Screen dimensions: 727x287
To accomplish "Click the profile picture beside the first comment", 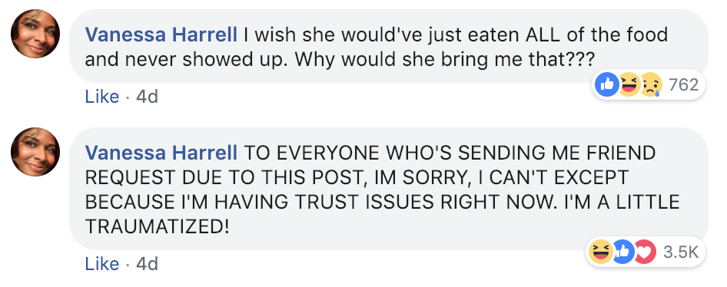I will click(35, 34).
